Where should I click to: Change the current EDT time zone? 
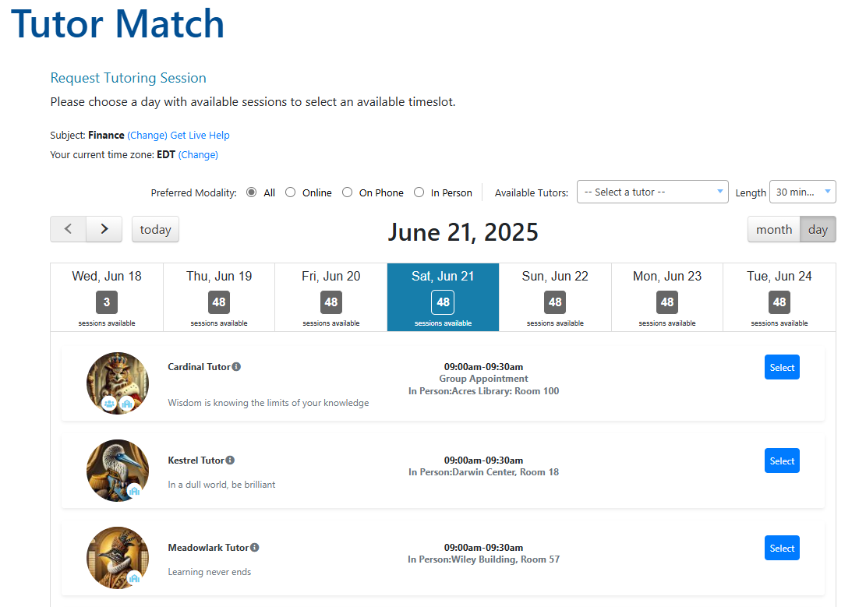click(198, 154)
